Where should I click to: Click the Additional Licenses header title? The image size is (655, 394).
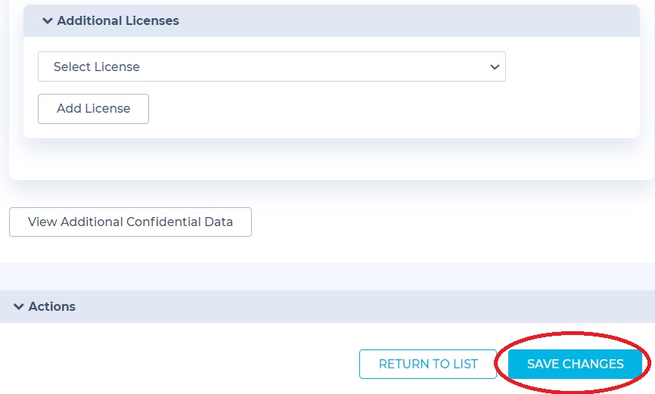pyautogui.click(x=118, y=20)
